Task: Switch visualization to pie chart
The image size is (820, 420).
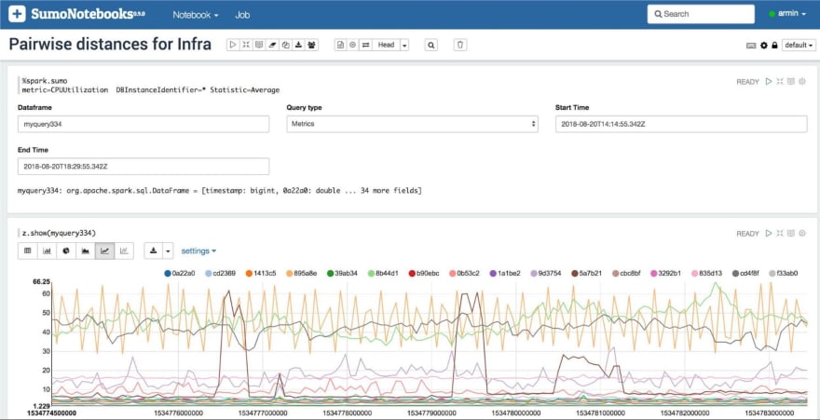Action: point(66,251)
